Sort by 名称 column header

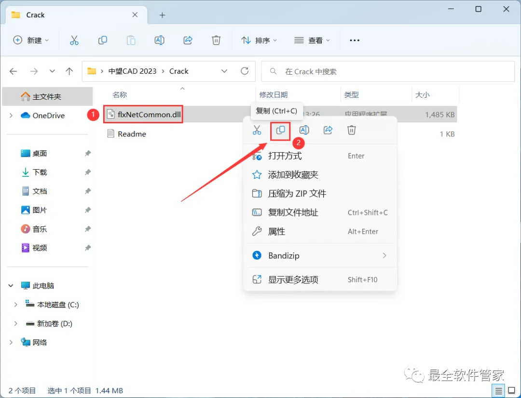coord(120,95)
